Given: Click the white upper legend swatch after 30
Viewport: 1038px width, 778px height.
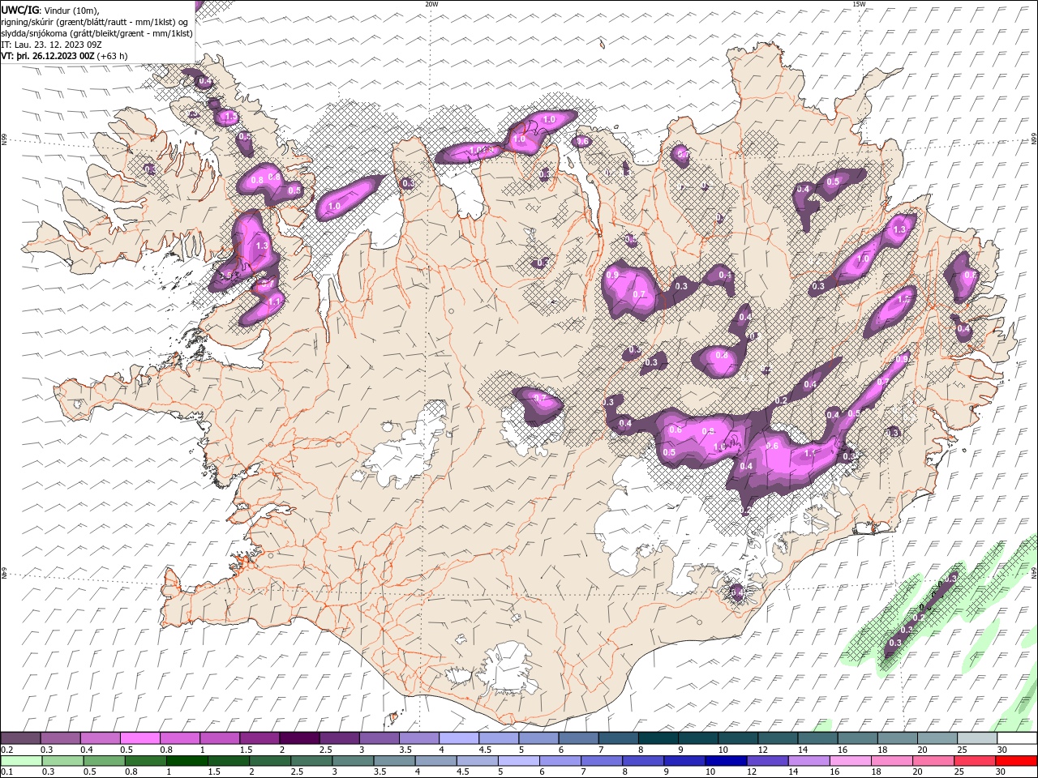Looking at the screenshot, I should [1017, 738].
